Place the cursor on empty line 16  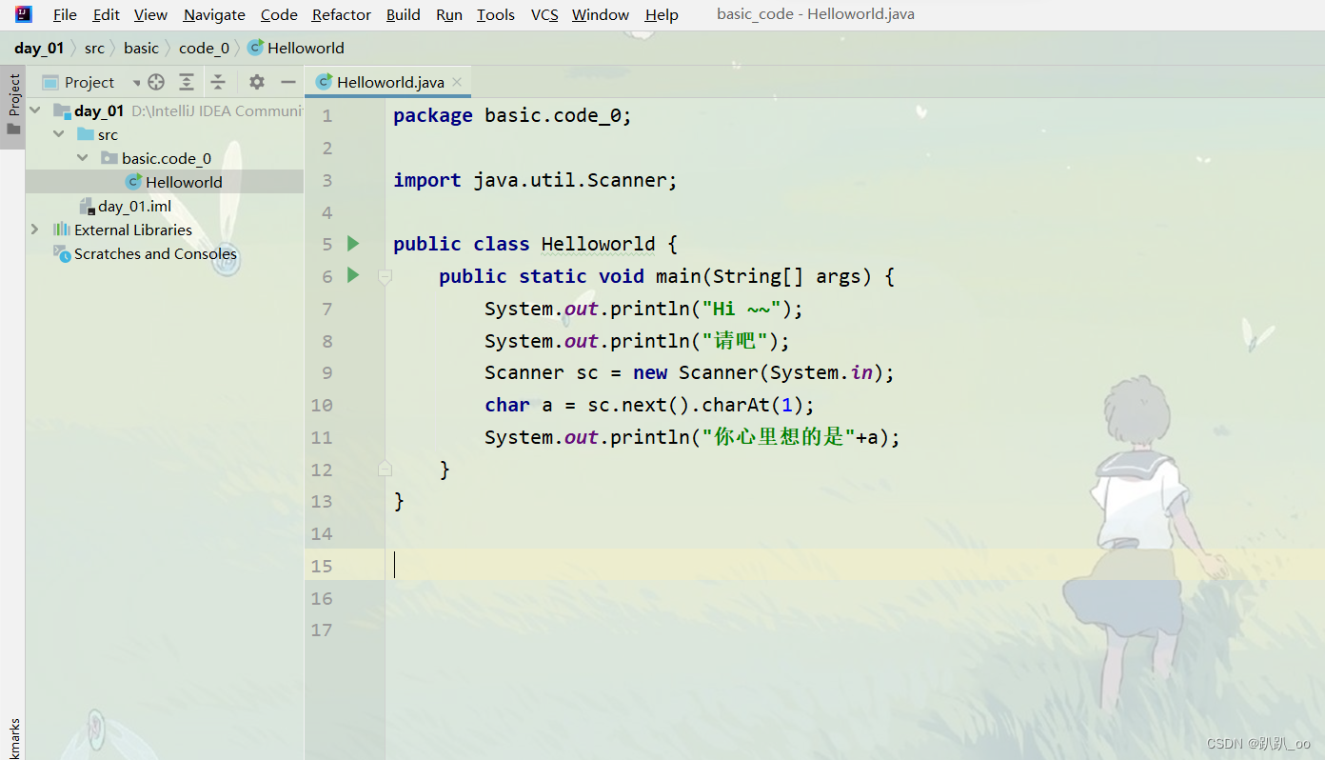click(x=855, y=598)
